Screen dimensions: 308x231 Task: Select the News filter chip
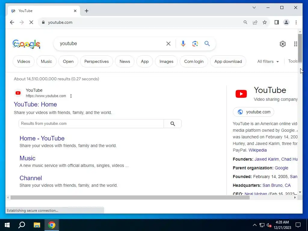[x=125, y=61]
